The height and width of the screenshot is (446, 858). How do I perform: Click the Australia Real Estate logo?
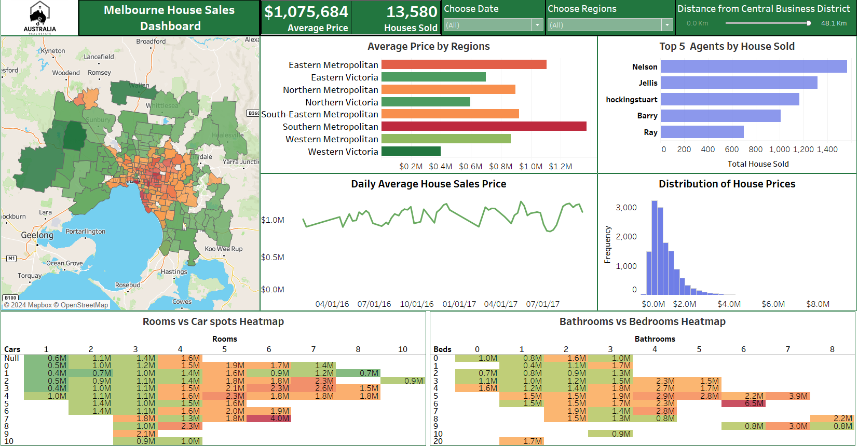39,18
